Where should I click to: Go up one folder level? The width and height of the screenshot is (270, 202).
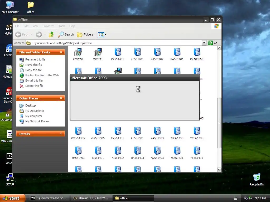point(51,34)
